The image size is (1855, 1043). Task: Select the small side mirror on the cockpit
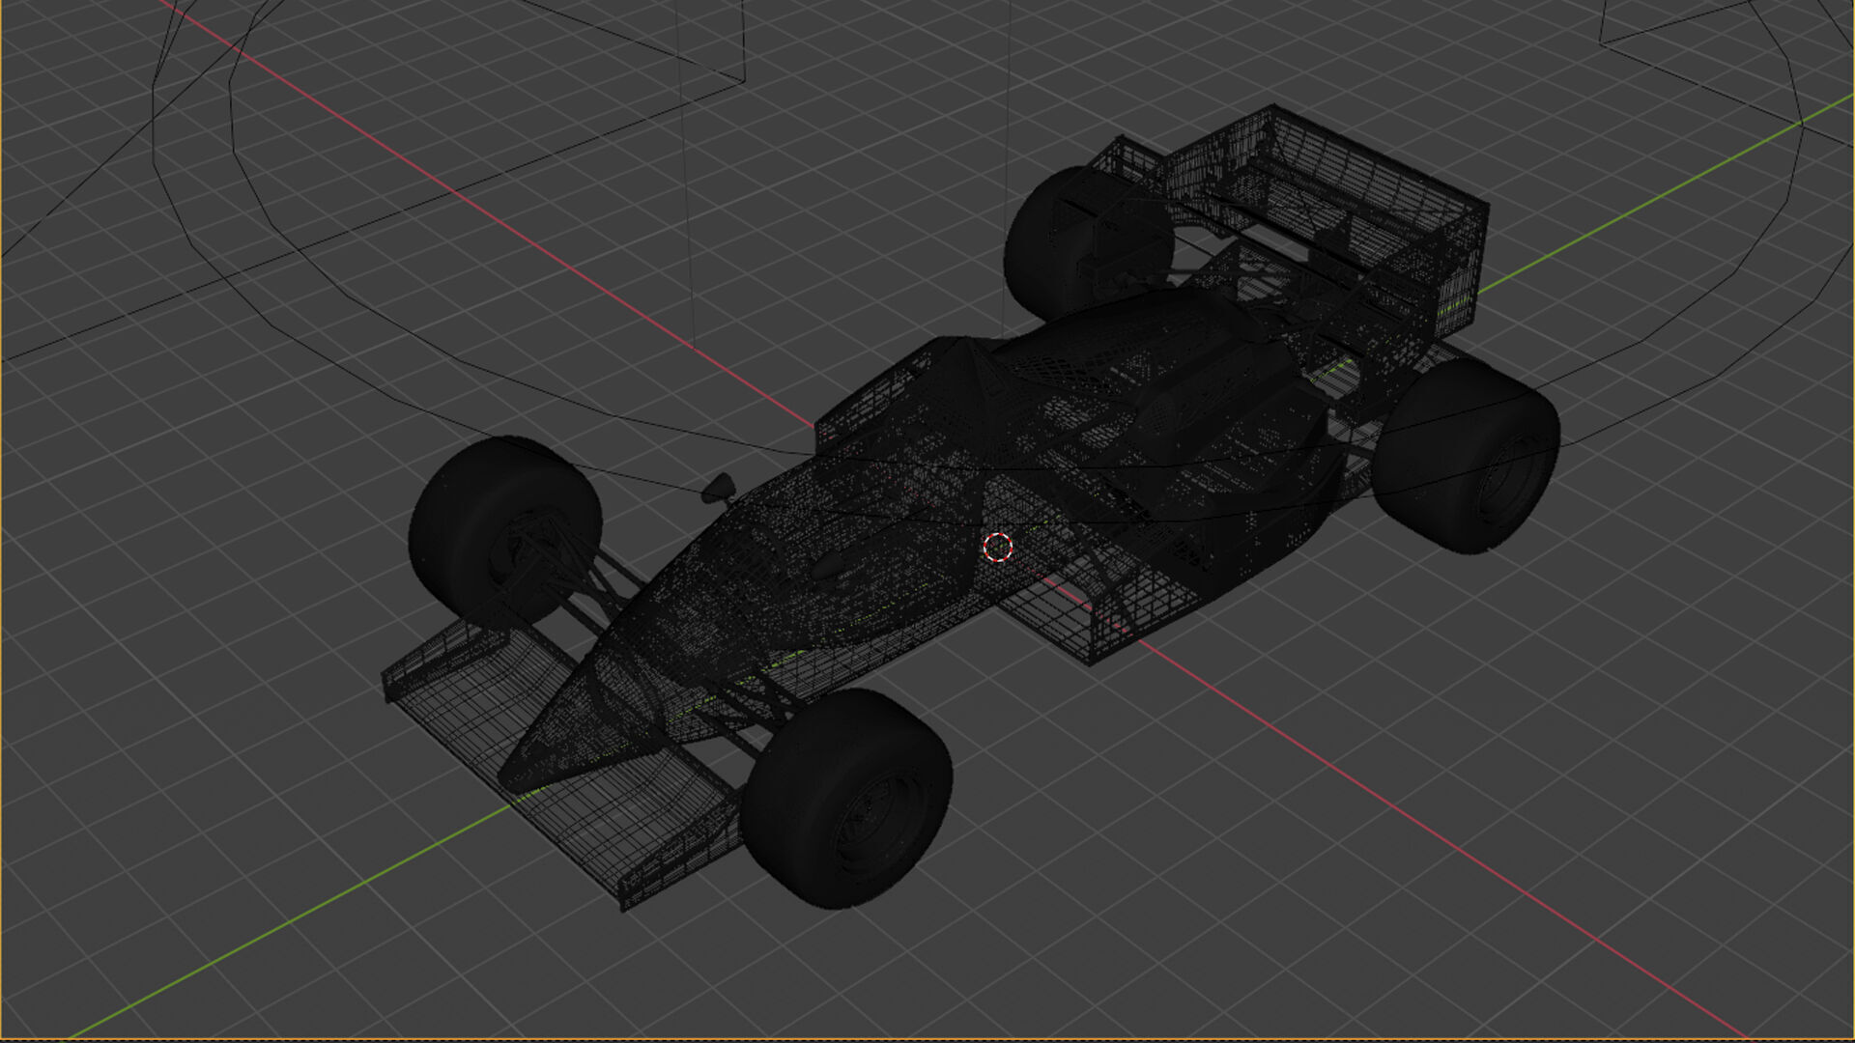point(718,490)
